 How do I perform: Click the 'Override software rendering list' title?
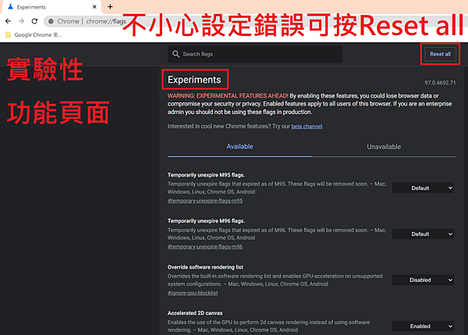click(205, 267)
